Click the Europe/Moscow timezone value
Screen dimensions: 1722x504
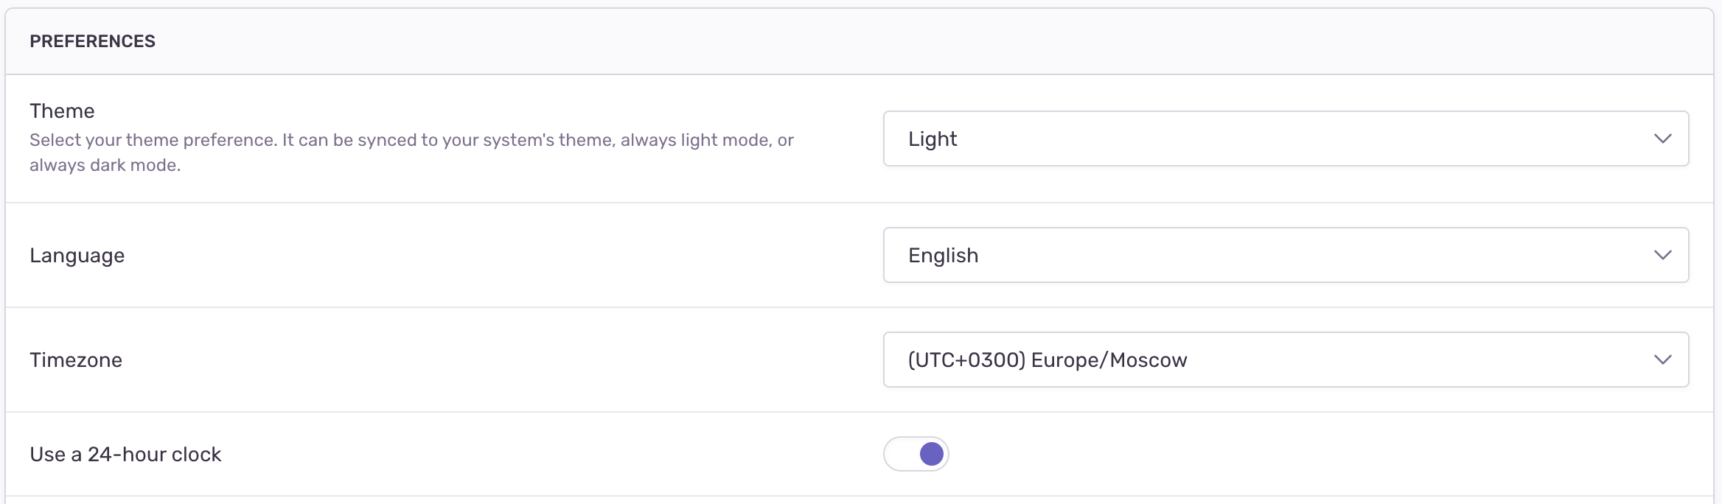point(1048,360)
